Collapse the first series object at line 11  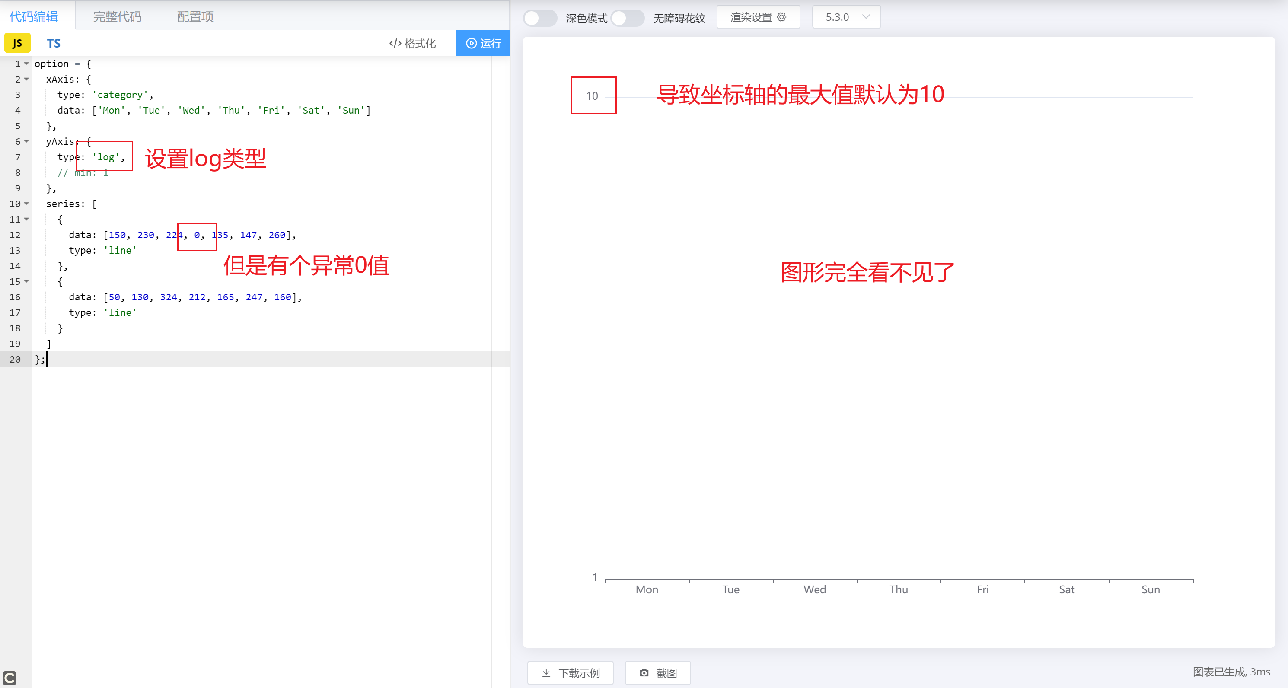point(26,219)
